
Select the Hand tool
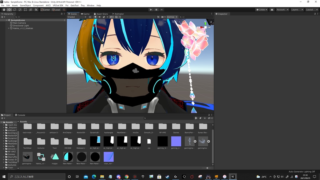(x=4, y=10)
